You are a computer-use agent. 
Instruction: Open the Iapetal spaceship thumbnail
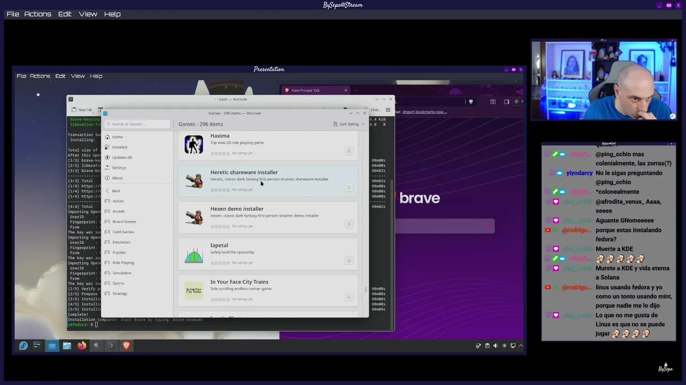click(194, 254)
